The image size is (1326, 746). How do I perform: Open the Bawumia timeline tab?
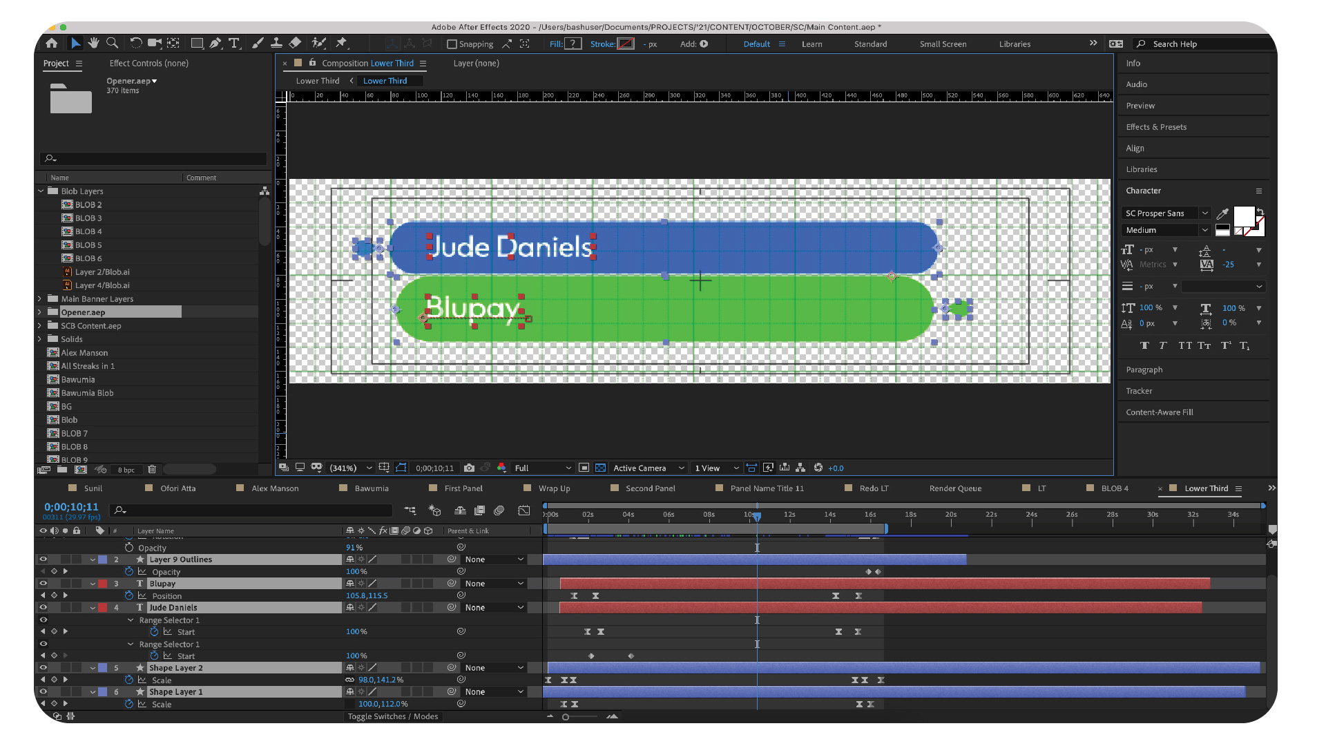coord(372,488)
